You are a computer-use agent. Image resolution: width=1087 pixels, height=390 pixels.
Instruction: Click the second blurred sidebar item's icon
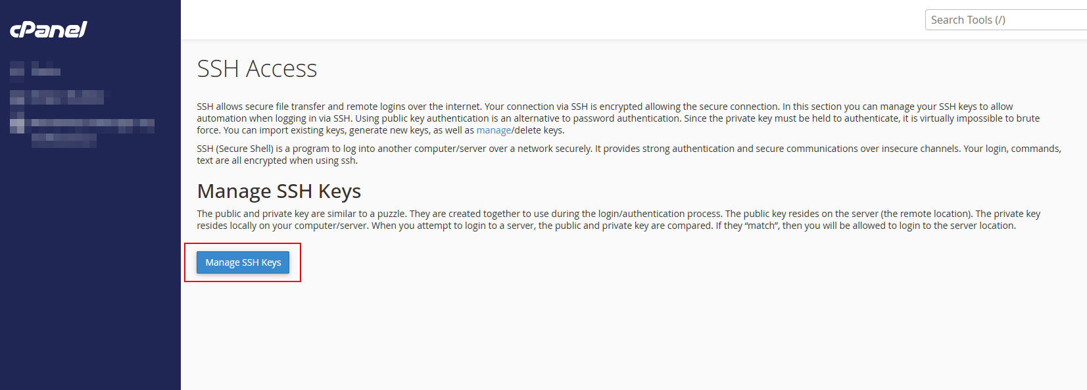17,97
